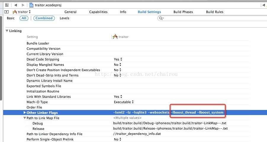Select the Debug link map path value
The width and height of the screenshot is (267, 142).
click(170, 123)
